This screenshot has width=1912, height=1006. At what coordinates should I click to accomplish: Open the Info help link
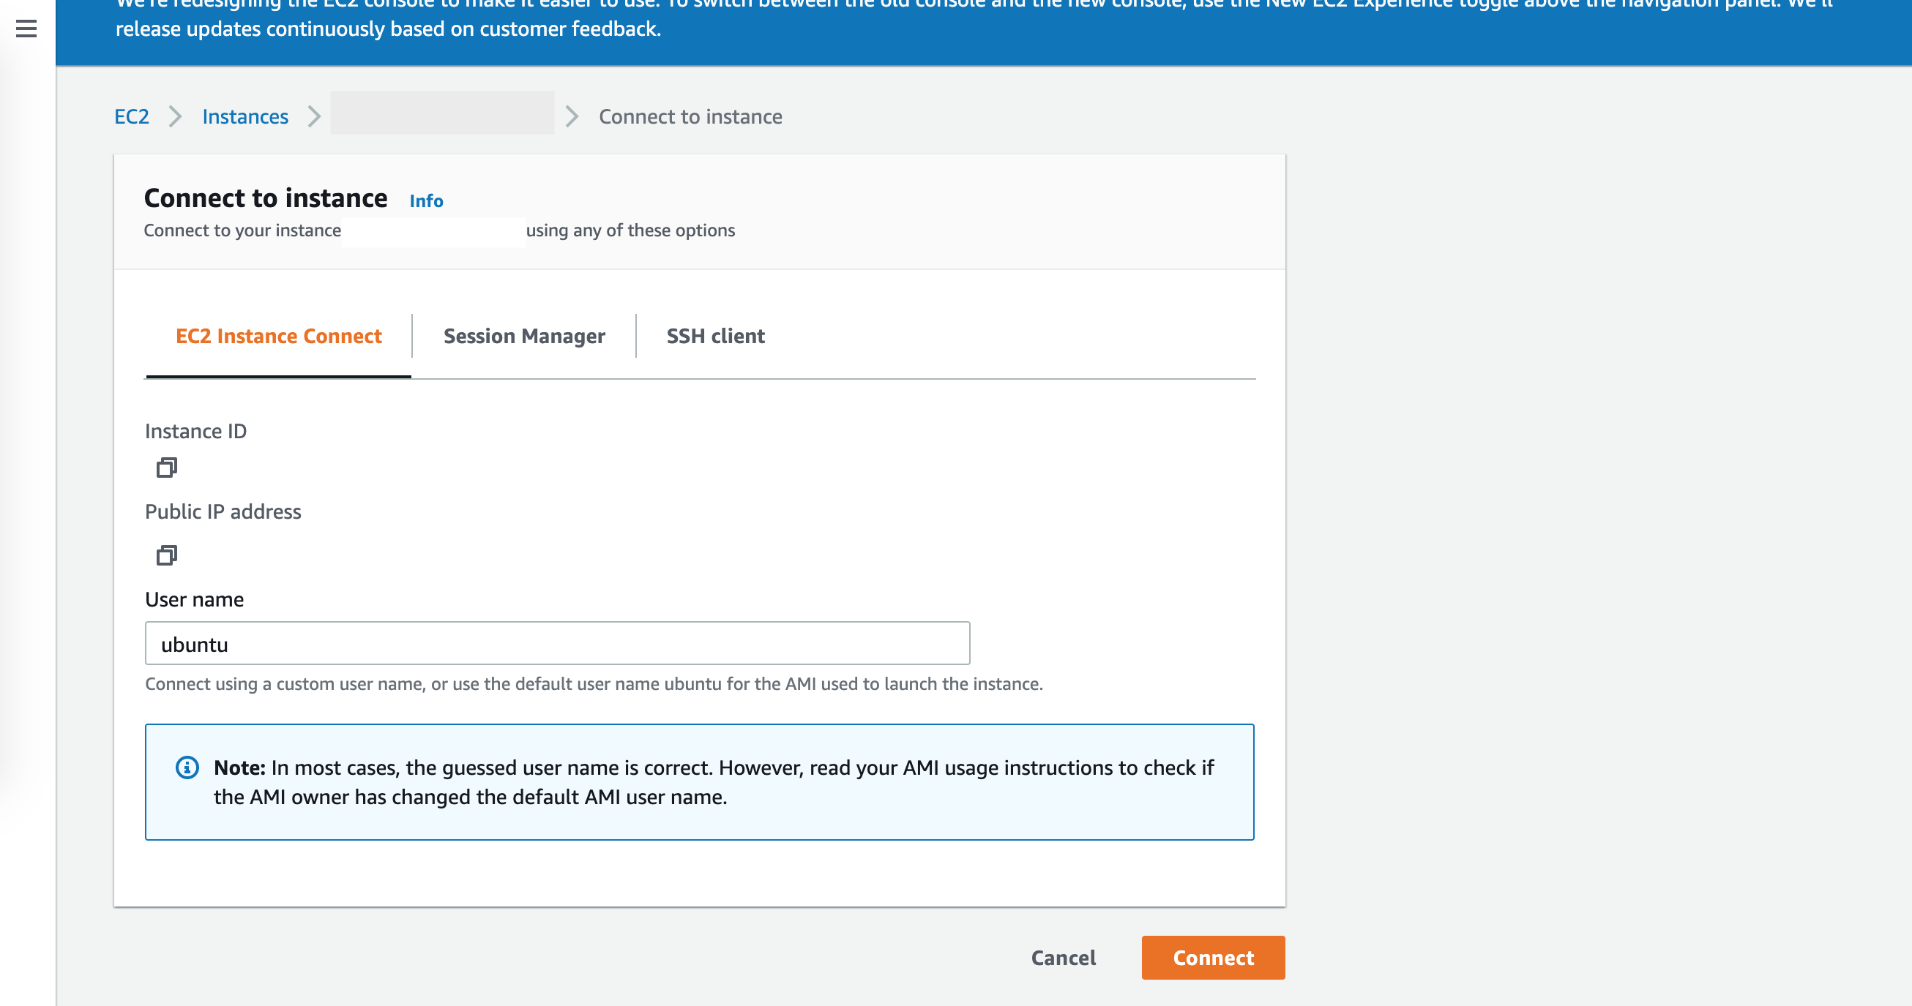coord(426,200)
